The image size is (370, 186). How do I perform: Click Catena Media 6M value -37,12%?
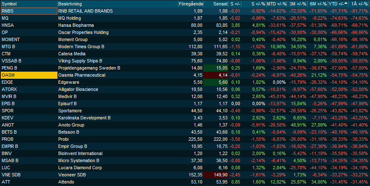pyautogui.click(x=318, y=54)
